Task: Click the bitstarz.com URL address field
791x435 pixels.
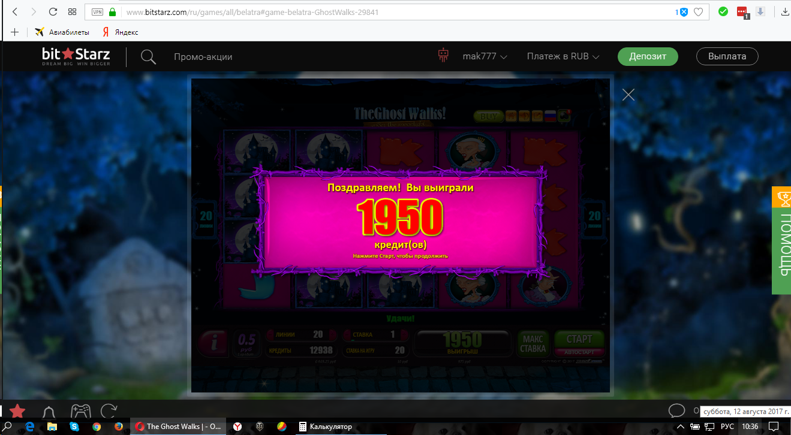Action: click(252, 12)
